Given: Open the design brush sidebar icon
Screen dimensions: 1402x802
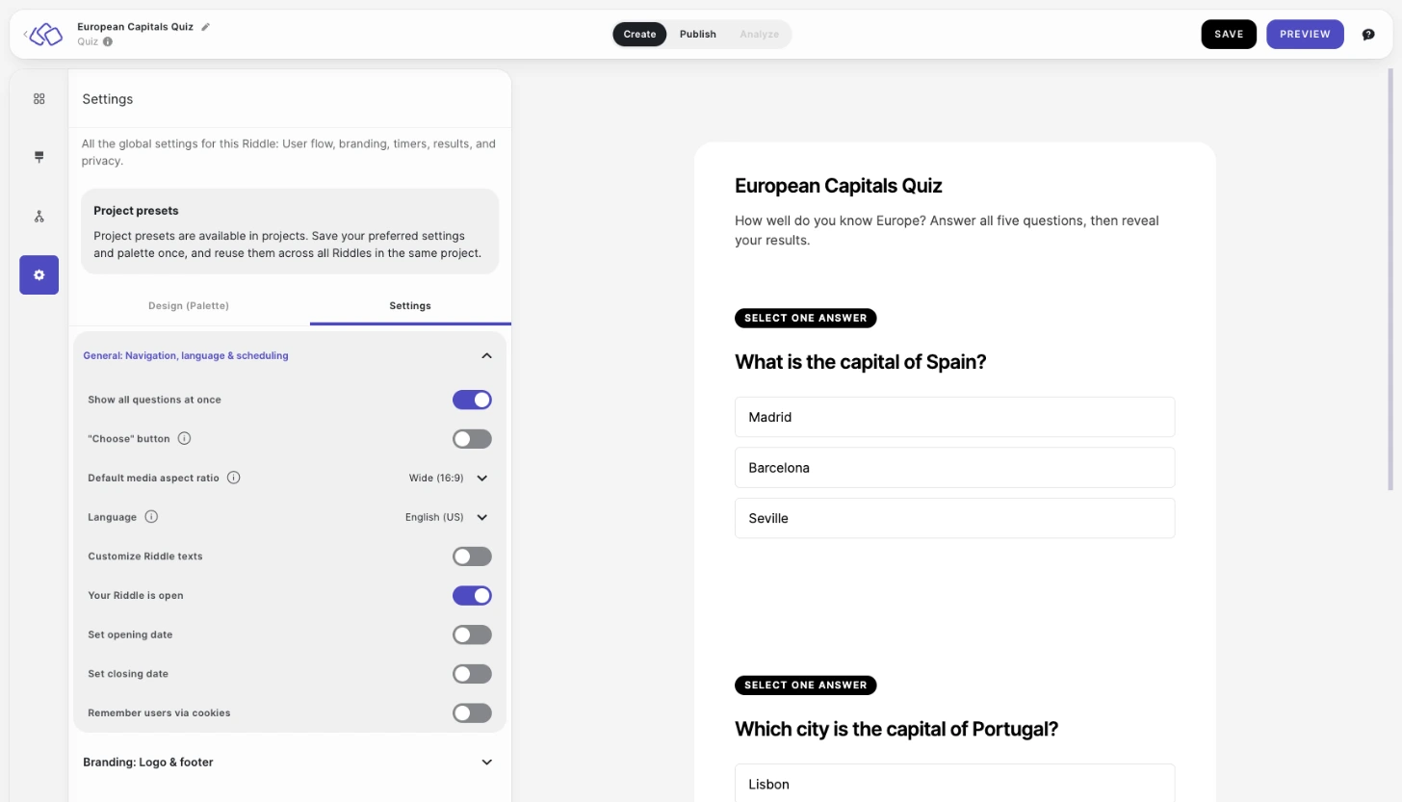Looking at the screenshot, I should pyautogui.click(x=39, y=157).
